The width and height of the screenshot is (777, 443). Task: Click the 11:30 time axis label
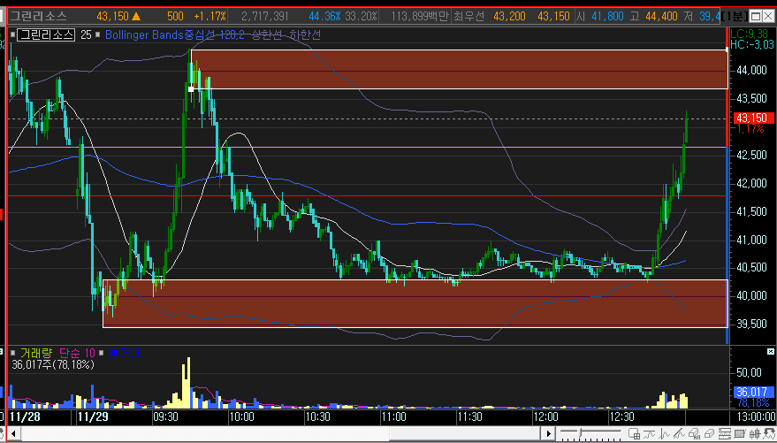pos(470,416)
